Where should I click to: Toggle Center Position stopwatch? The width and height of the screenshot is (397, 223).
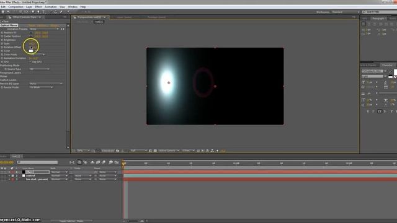(2, 37)
